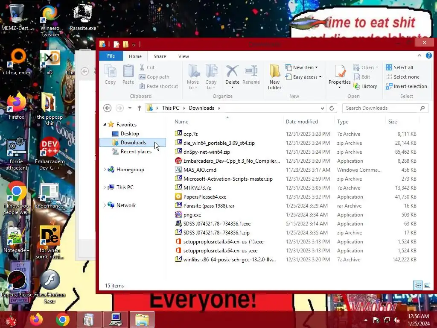Select Parasite (pass 1988).rar
This screenshot has width=437, height=328.
(x=209, y=205)
